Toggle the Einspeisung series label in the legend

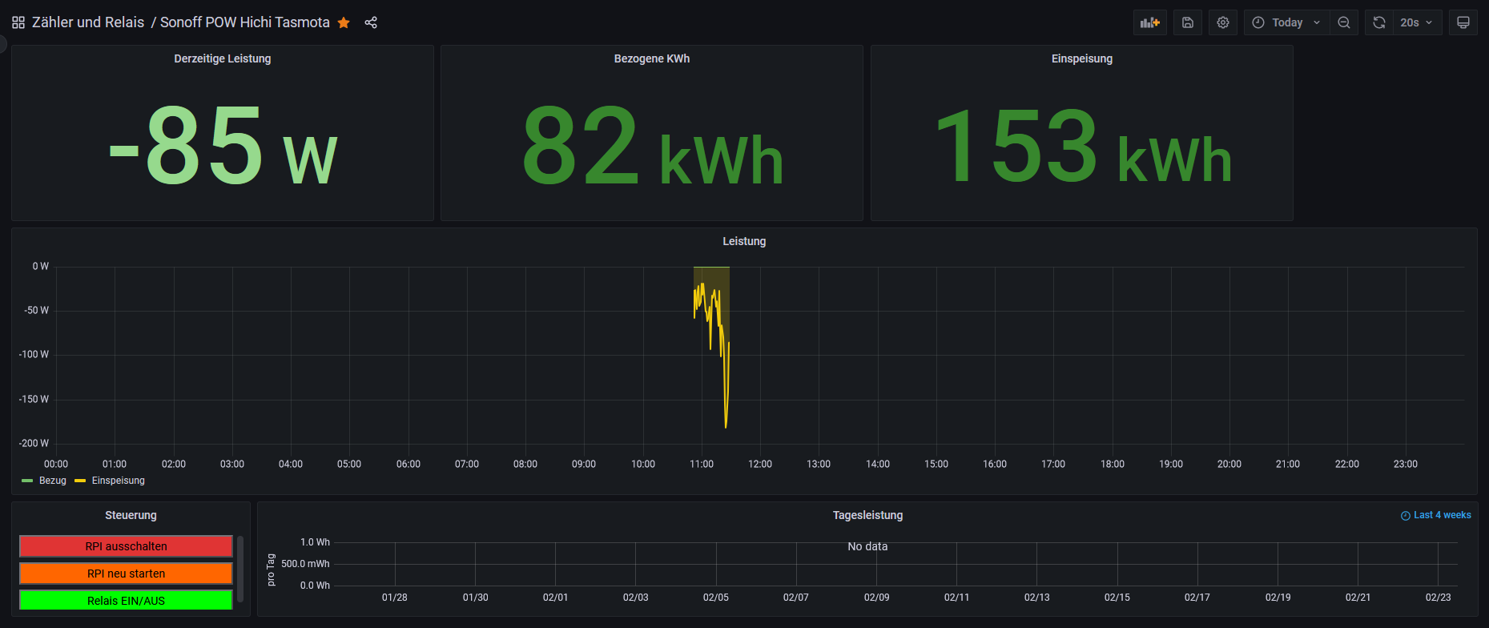pos(118,481)
